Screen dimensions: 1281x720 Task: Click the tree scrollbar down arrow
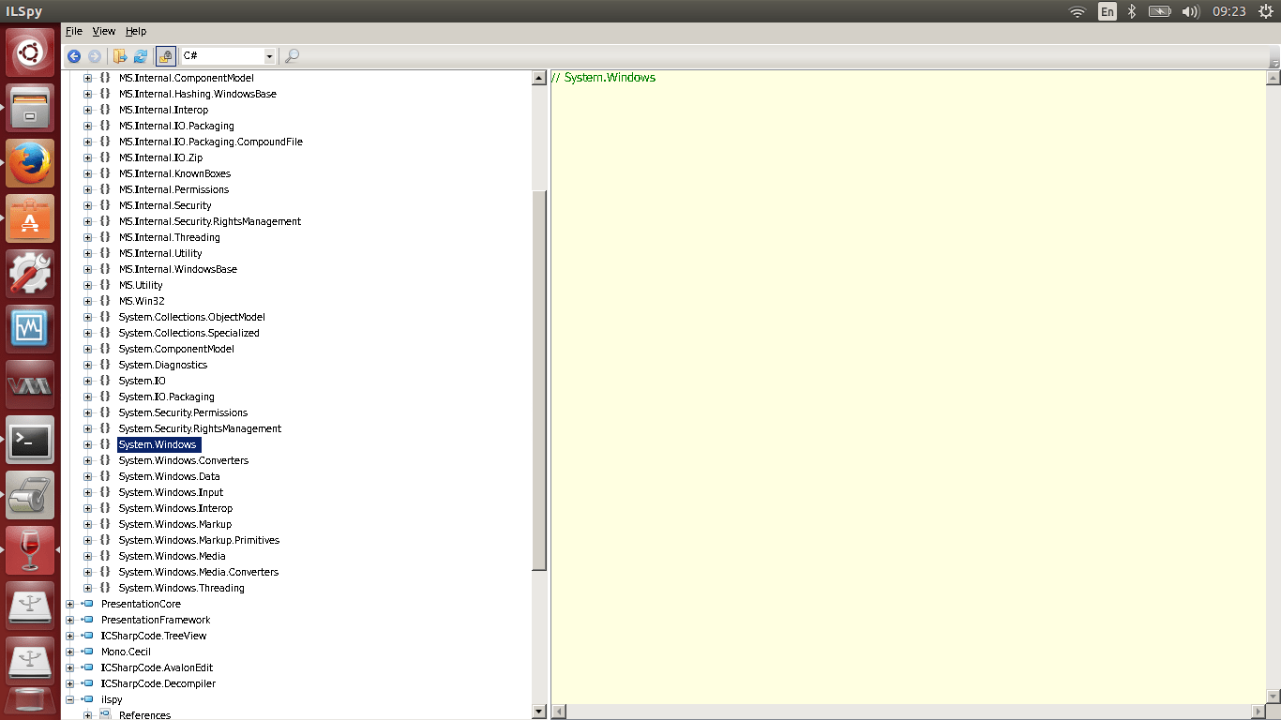pyautogui.click(x=539, y=712)
